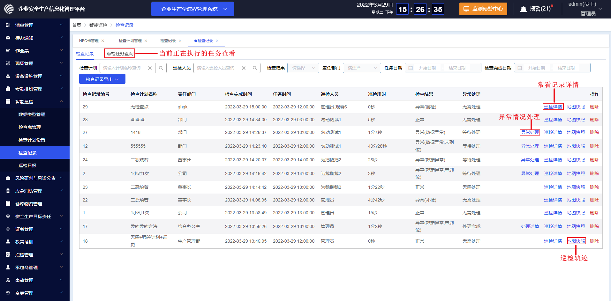
Task: Click 任务日期 start date field
Action: (427, 68)
